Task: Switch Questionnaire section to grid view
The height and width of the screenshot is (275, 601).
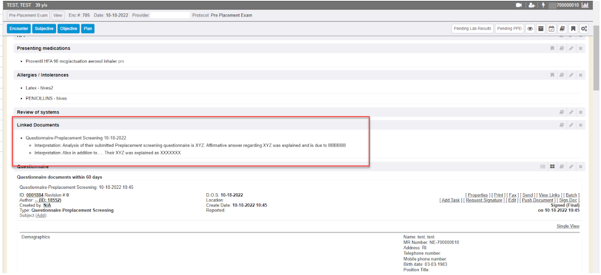Action: click(552, 167)
